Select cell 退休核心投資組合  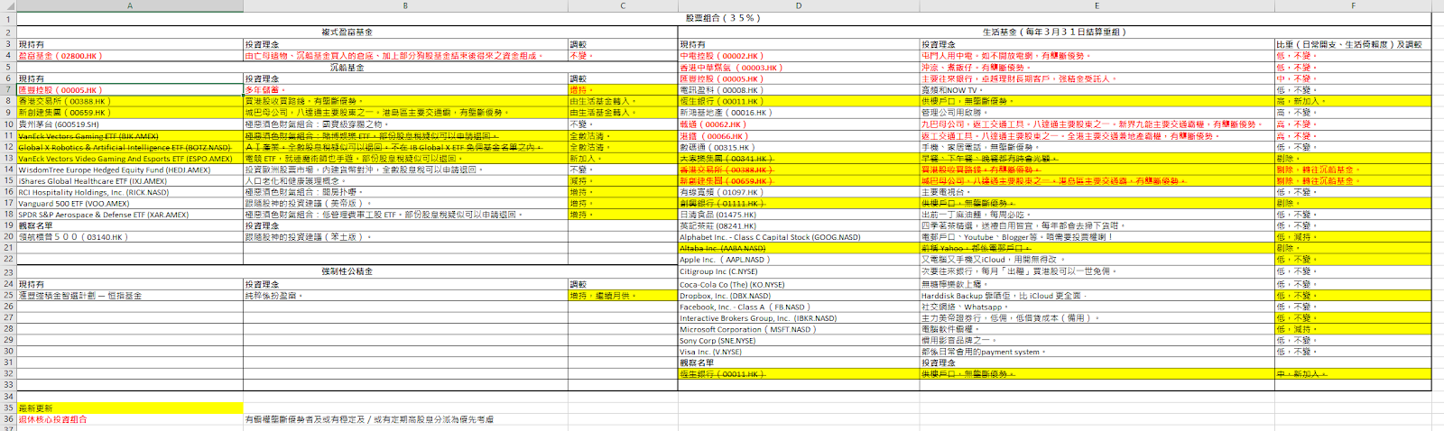(130, 419)
